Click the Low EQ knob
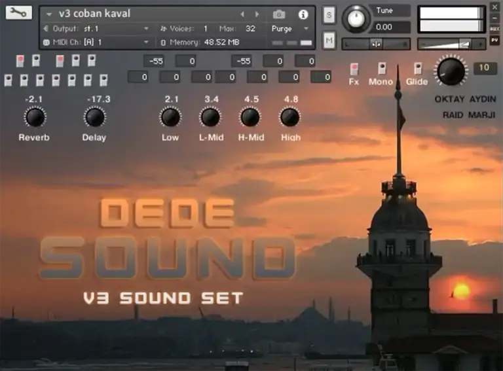This screenshot has height=371, width=503. (170, 117)
